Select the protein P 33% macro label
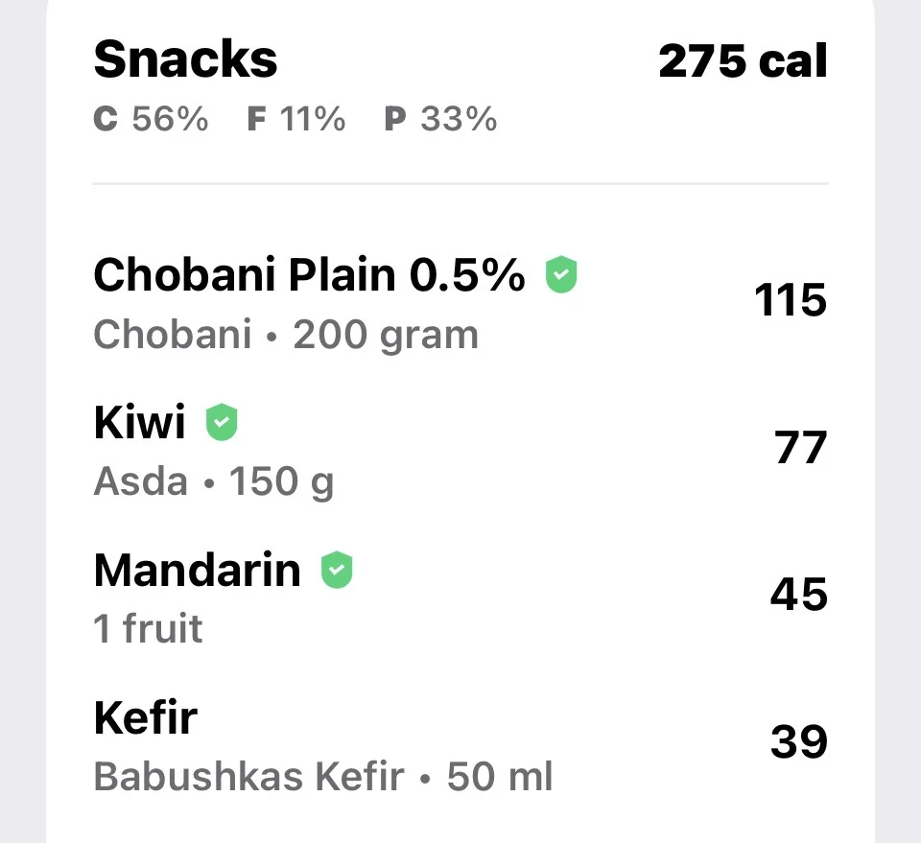Screen dimensions: 921x843 (440, 119)
